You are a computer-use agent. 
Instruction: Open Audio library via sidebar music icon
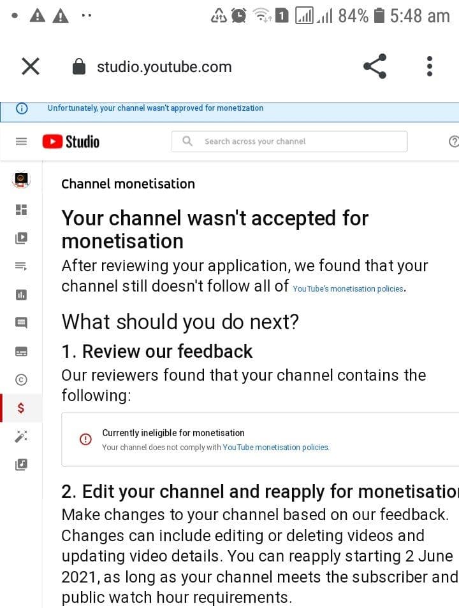(x=22, y=464)
